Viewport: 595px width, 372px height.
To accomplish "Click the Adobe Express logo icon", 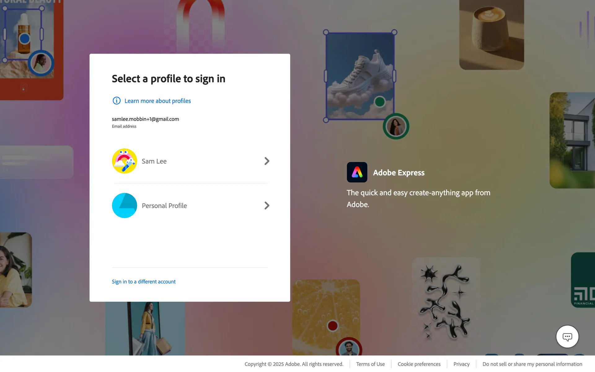I will pos(357,172).
